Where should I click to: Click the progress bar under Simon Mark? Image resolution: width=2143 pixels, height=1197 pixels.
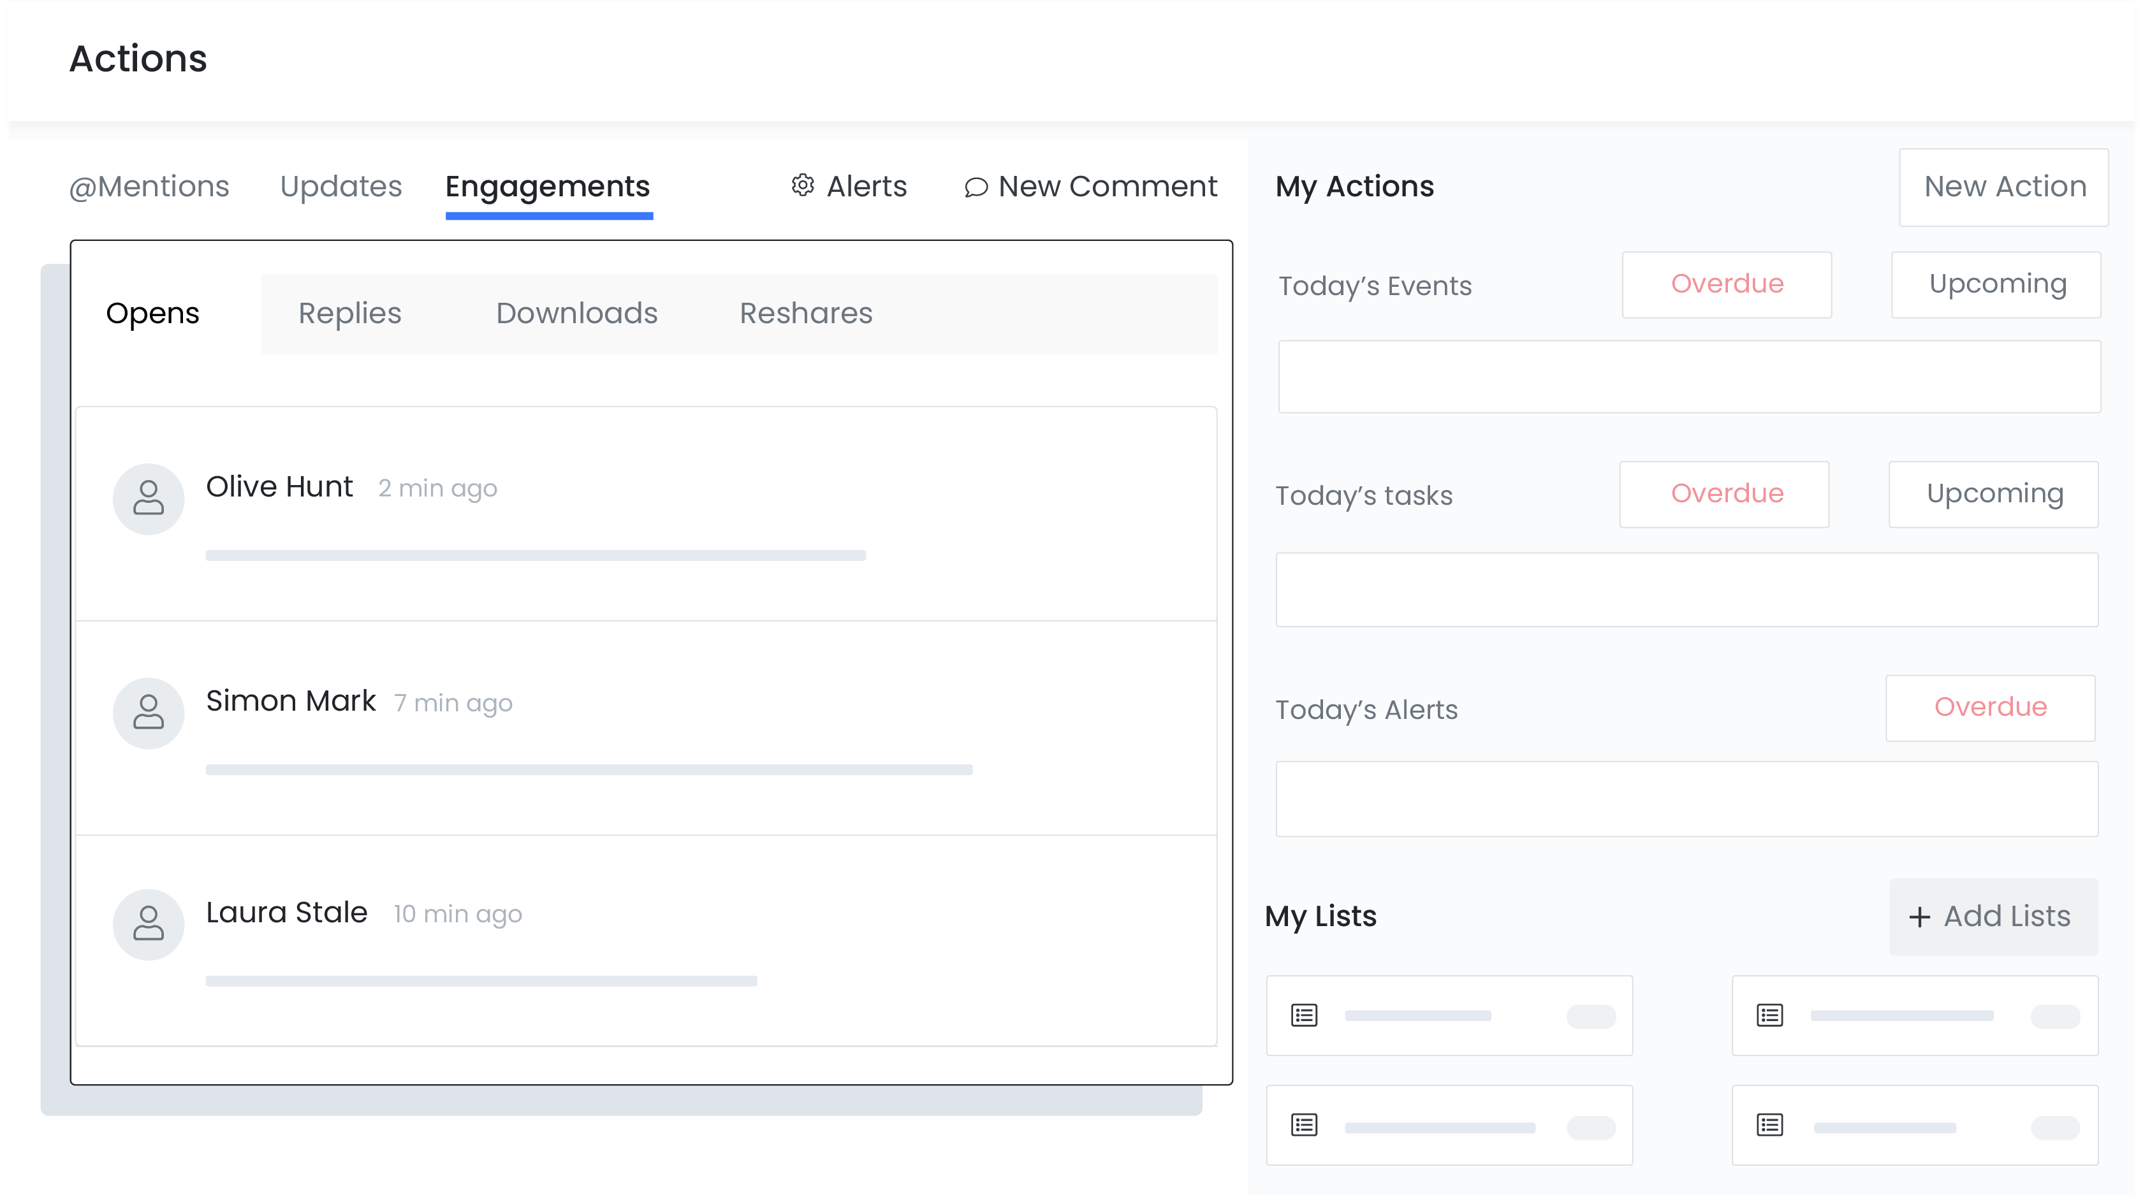click(x=589, y=769)
